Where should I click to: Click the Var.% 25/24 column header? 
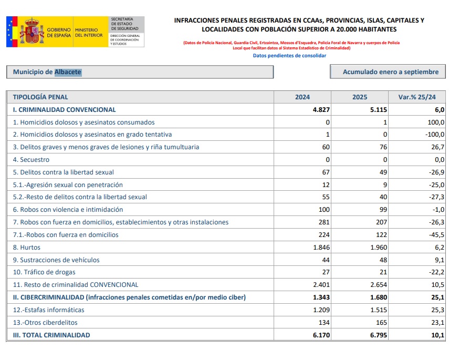pyautogui.click(x=418, y=97)
